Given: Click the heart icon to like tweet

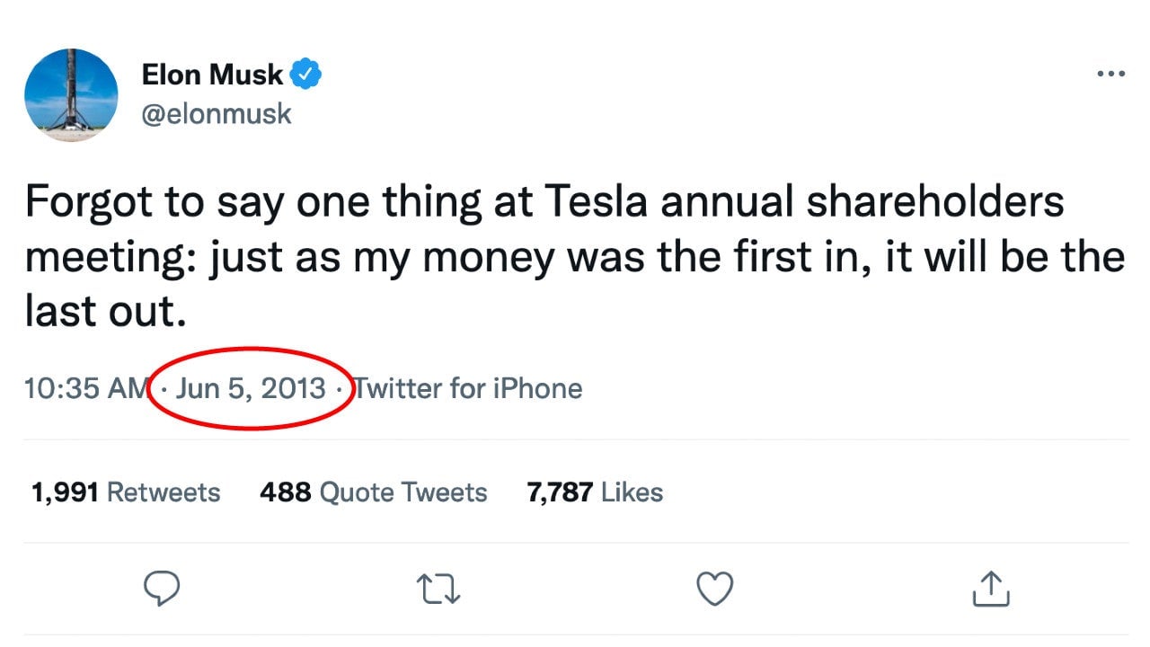Looking at the screenshot, I should (x=714, y=589).
